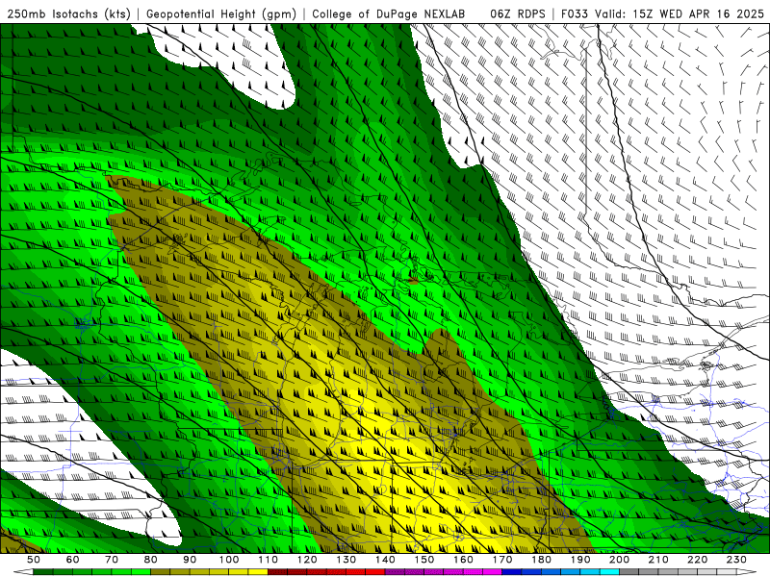Click the 190 value on the legend scale

click(x=580, y=560)
